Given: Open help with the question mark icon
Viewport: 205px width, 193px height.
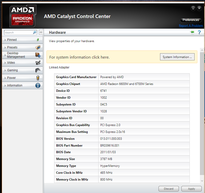Looking at the screenshot, I should [199, 32].
